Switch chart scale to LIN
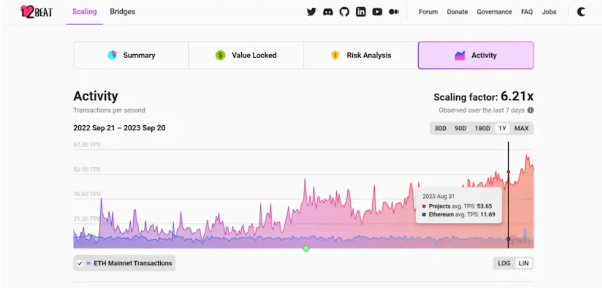The image size is (602, 288). click(523, 263)
